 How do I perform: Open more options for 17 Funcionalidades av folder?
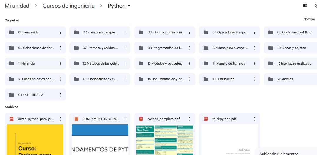click(x=125, y=79)
